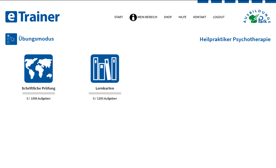
Task: Navigate to KONTAKT
Action: 200,17
